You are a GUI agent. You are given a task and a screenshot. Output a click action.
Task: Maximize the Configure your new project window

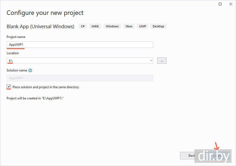click(220, 4)
